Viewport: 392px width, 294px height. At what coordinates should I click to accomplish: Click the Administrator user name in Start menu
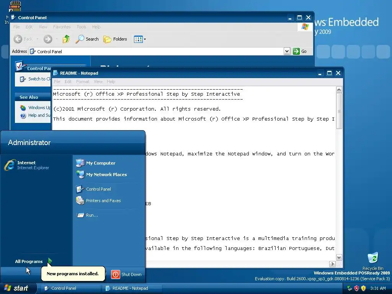(x=29, y=142)
